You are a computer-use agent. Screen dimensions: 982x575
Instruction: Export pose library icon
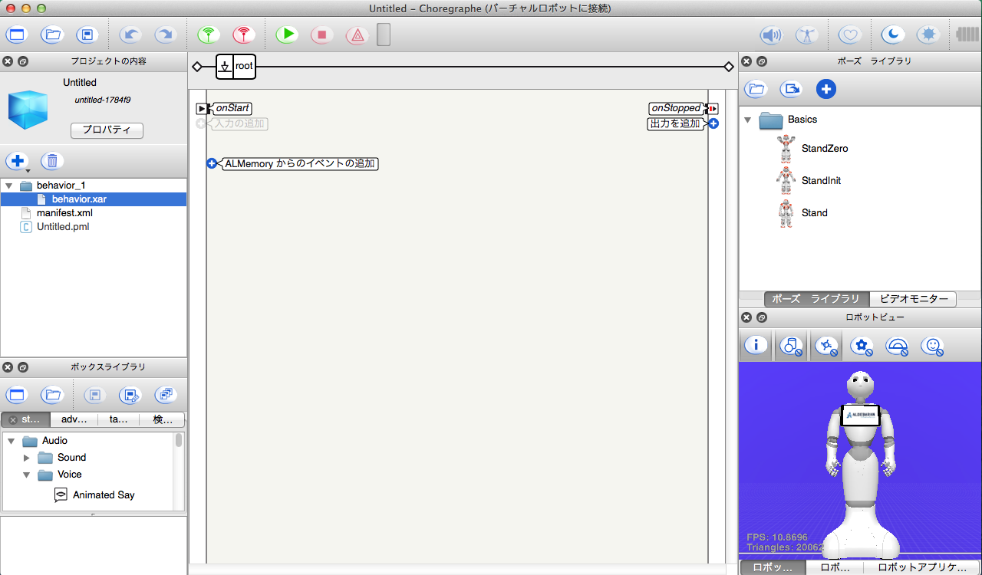(x=791, y=89)
